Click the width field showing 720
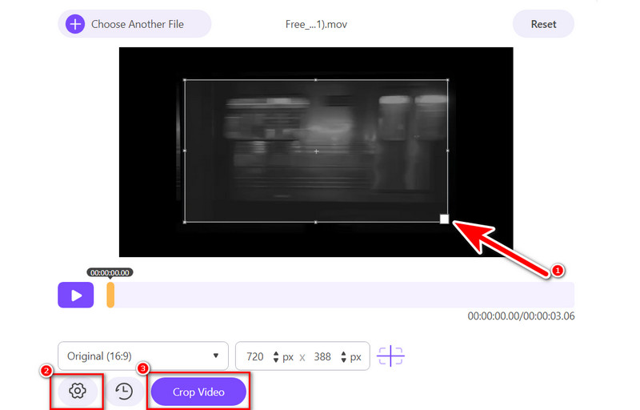 point(255,357)
